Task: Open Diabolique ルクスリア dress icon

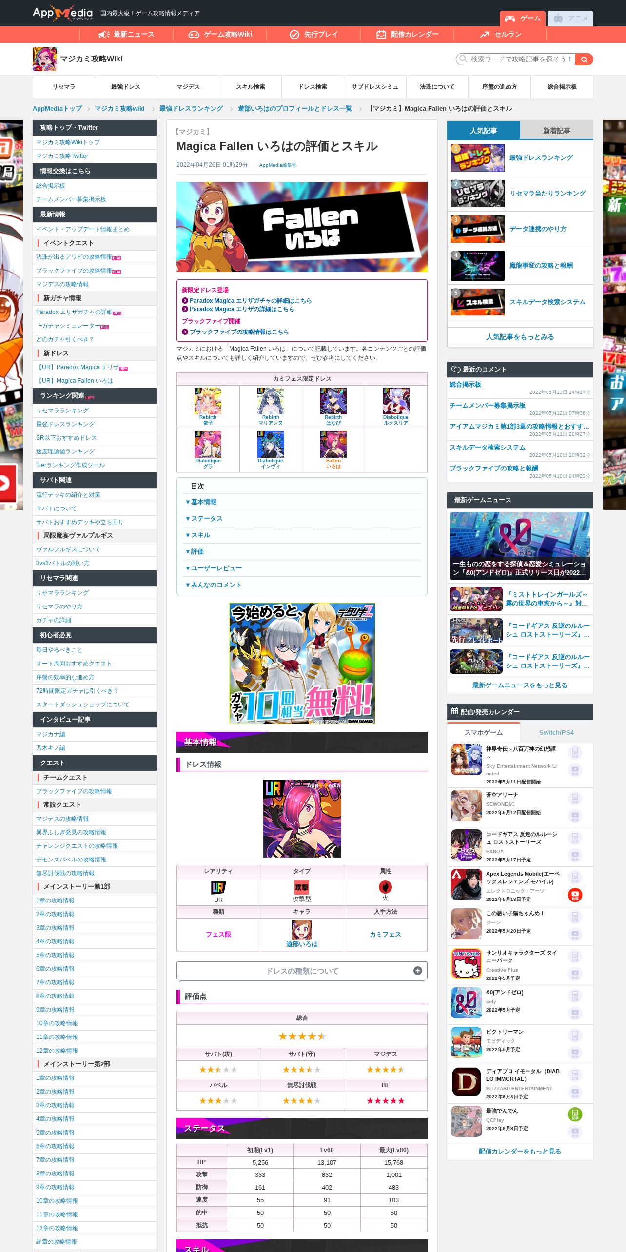Action: 396,401
